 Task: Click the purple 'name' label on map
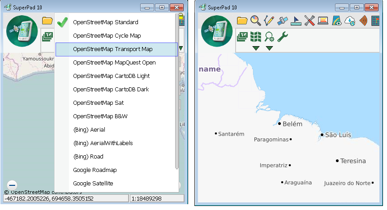point(210,69)
